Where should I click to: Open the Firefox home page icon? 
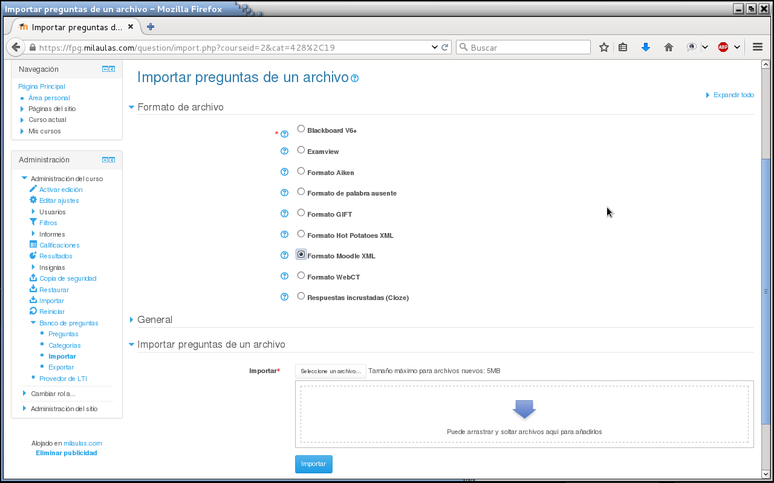[x=669, y=47]
